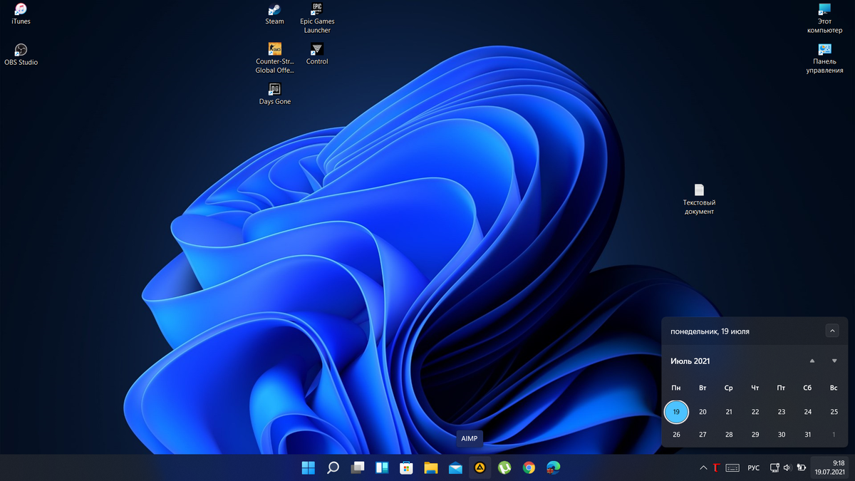Click the Июль 2021 month header
The height and width of the screenshot is (481, 855).
690,361
